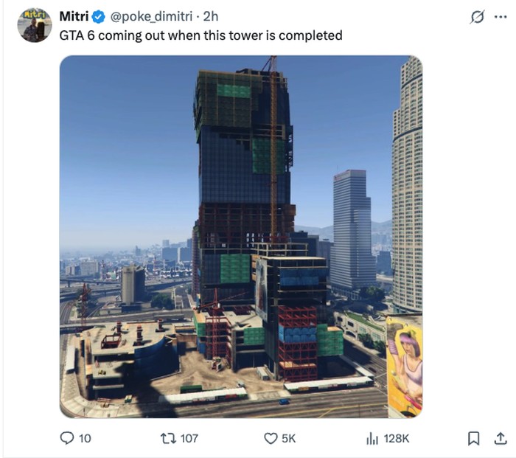Click the blue verified checkmark badge
516x458 pixels.
click(98, 16)
